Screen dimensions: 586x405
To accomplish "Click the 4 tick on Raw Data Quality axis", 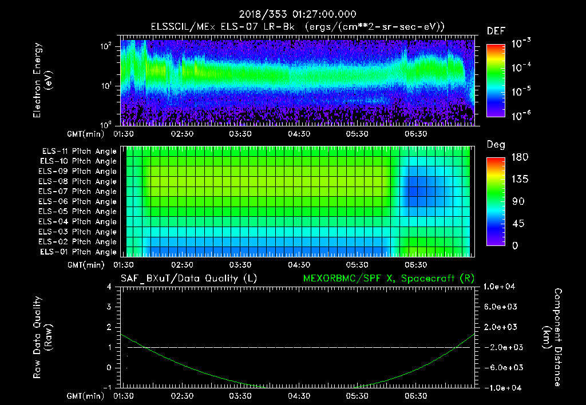I will (109, 287).
